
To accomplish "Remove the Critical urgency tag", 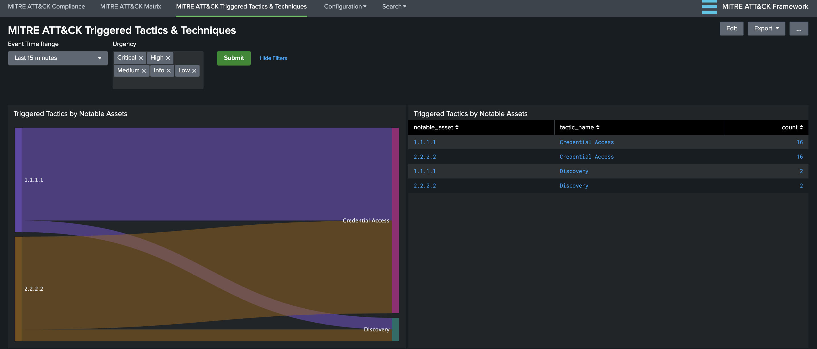I will 140,58.
